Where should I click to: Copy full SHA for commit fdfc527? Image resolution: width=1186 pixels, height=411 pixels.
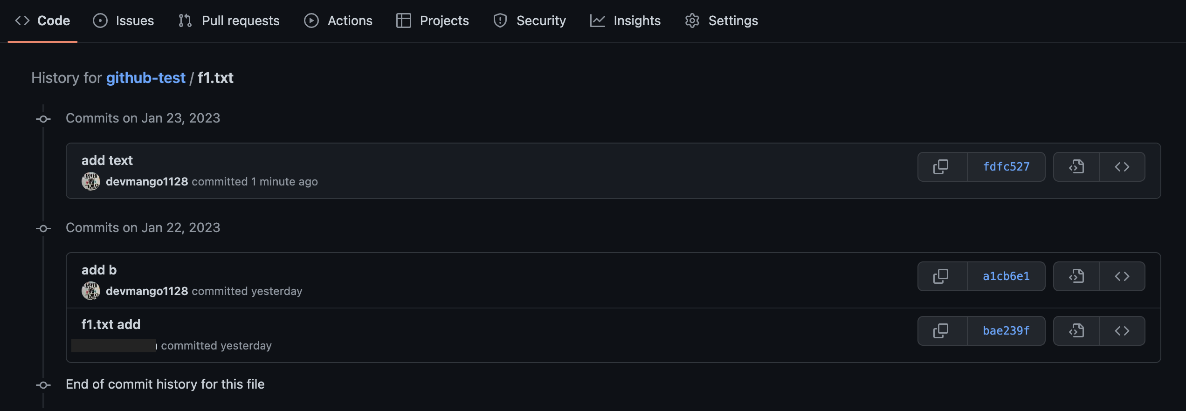point(942,167)
